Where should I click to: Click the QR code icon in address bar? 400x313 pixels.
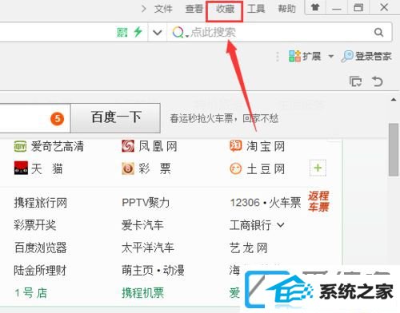122,33
